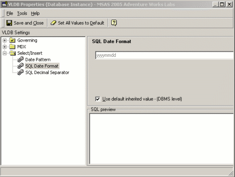The image size is (235, 177).
Task: Click the VLDB Settings label
Action: pos(16,32)
